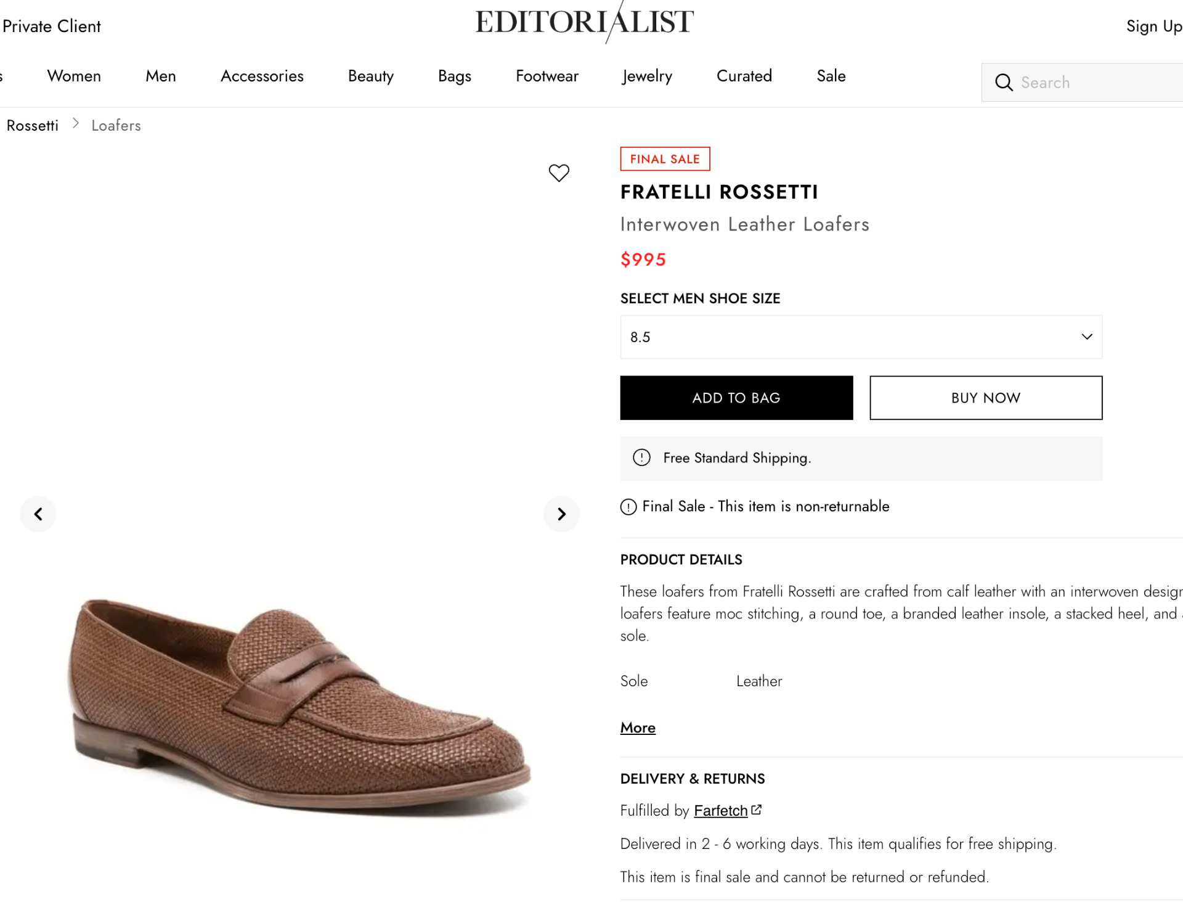Browse the Curated section
The height and width of the screenshot is (902, 1183).
(x=744, y=76)
